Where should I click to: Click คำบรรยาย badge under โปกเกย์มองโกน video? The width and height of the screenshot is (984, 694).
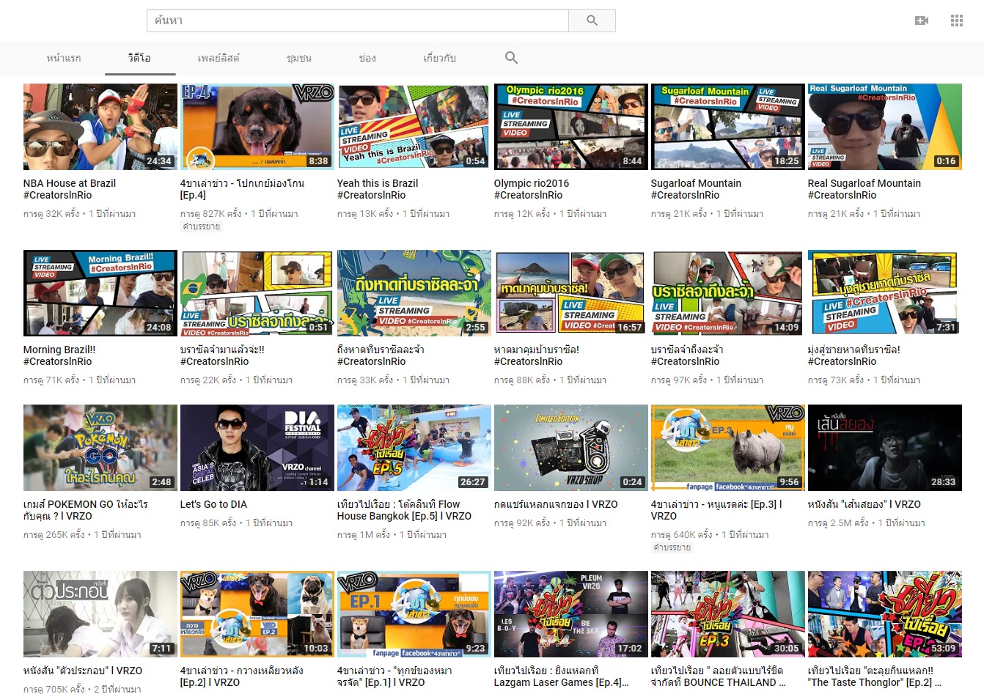pos(202,227)
